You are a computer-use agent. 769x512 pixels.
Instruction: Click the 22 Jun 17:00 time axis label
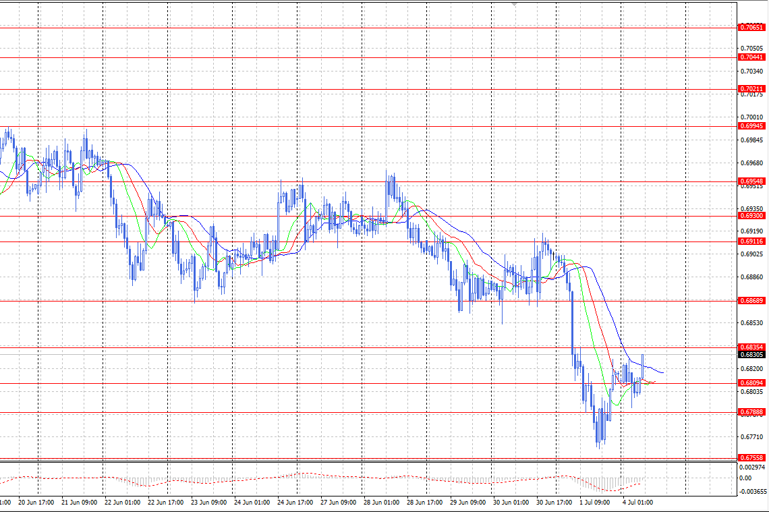click(x=166, y=502)
